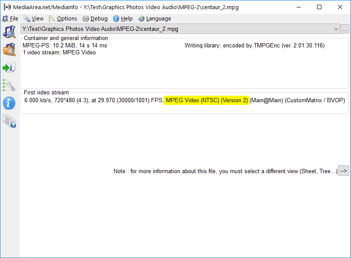The image size is (351, 258).
Task: Click 'MPEG-PS: 10.2 MiB, 14 s 14 ms' text
Action: point(65,46)
